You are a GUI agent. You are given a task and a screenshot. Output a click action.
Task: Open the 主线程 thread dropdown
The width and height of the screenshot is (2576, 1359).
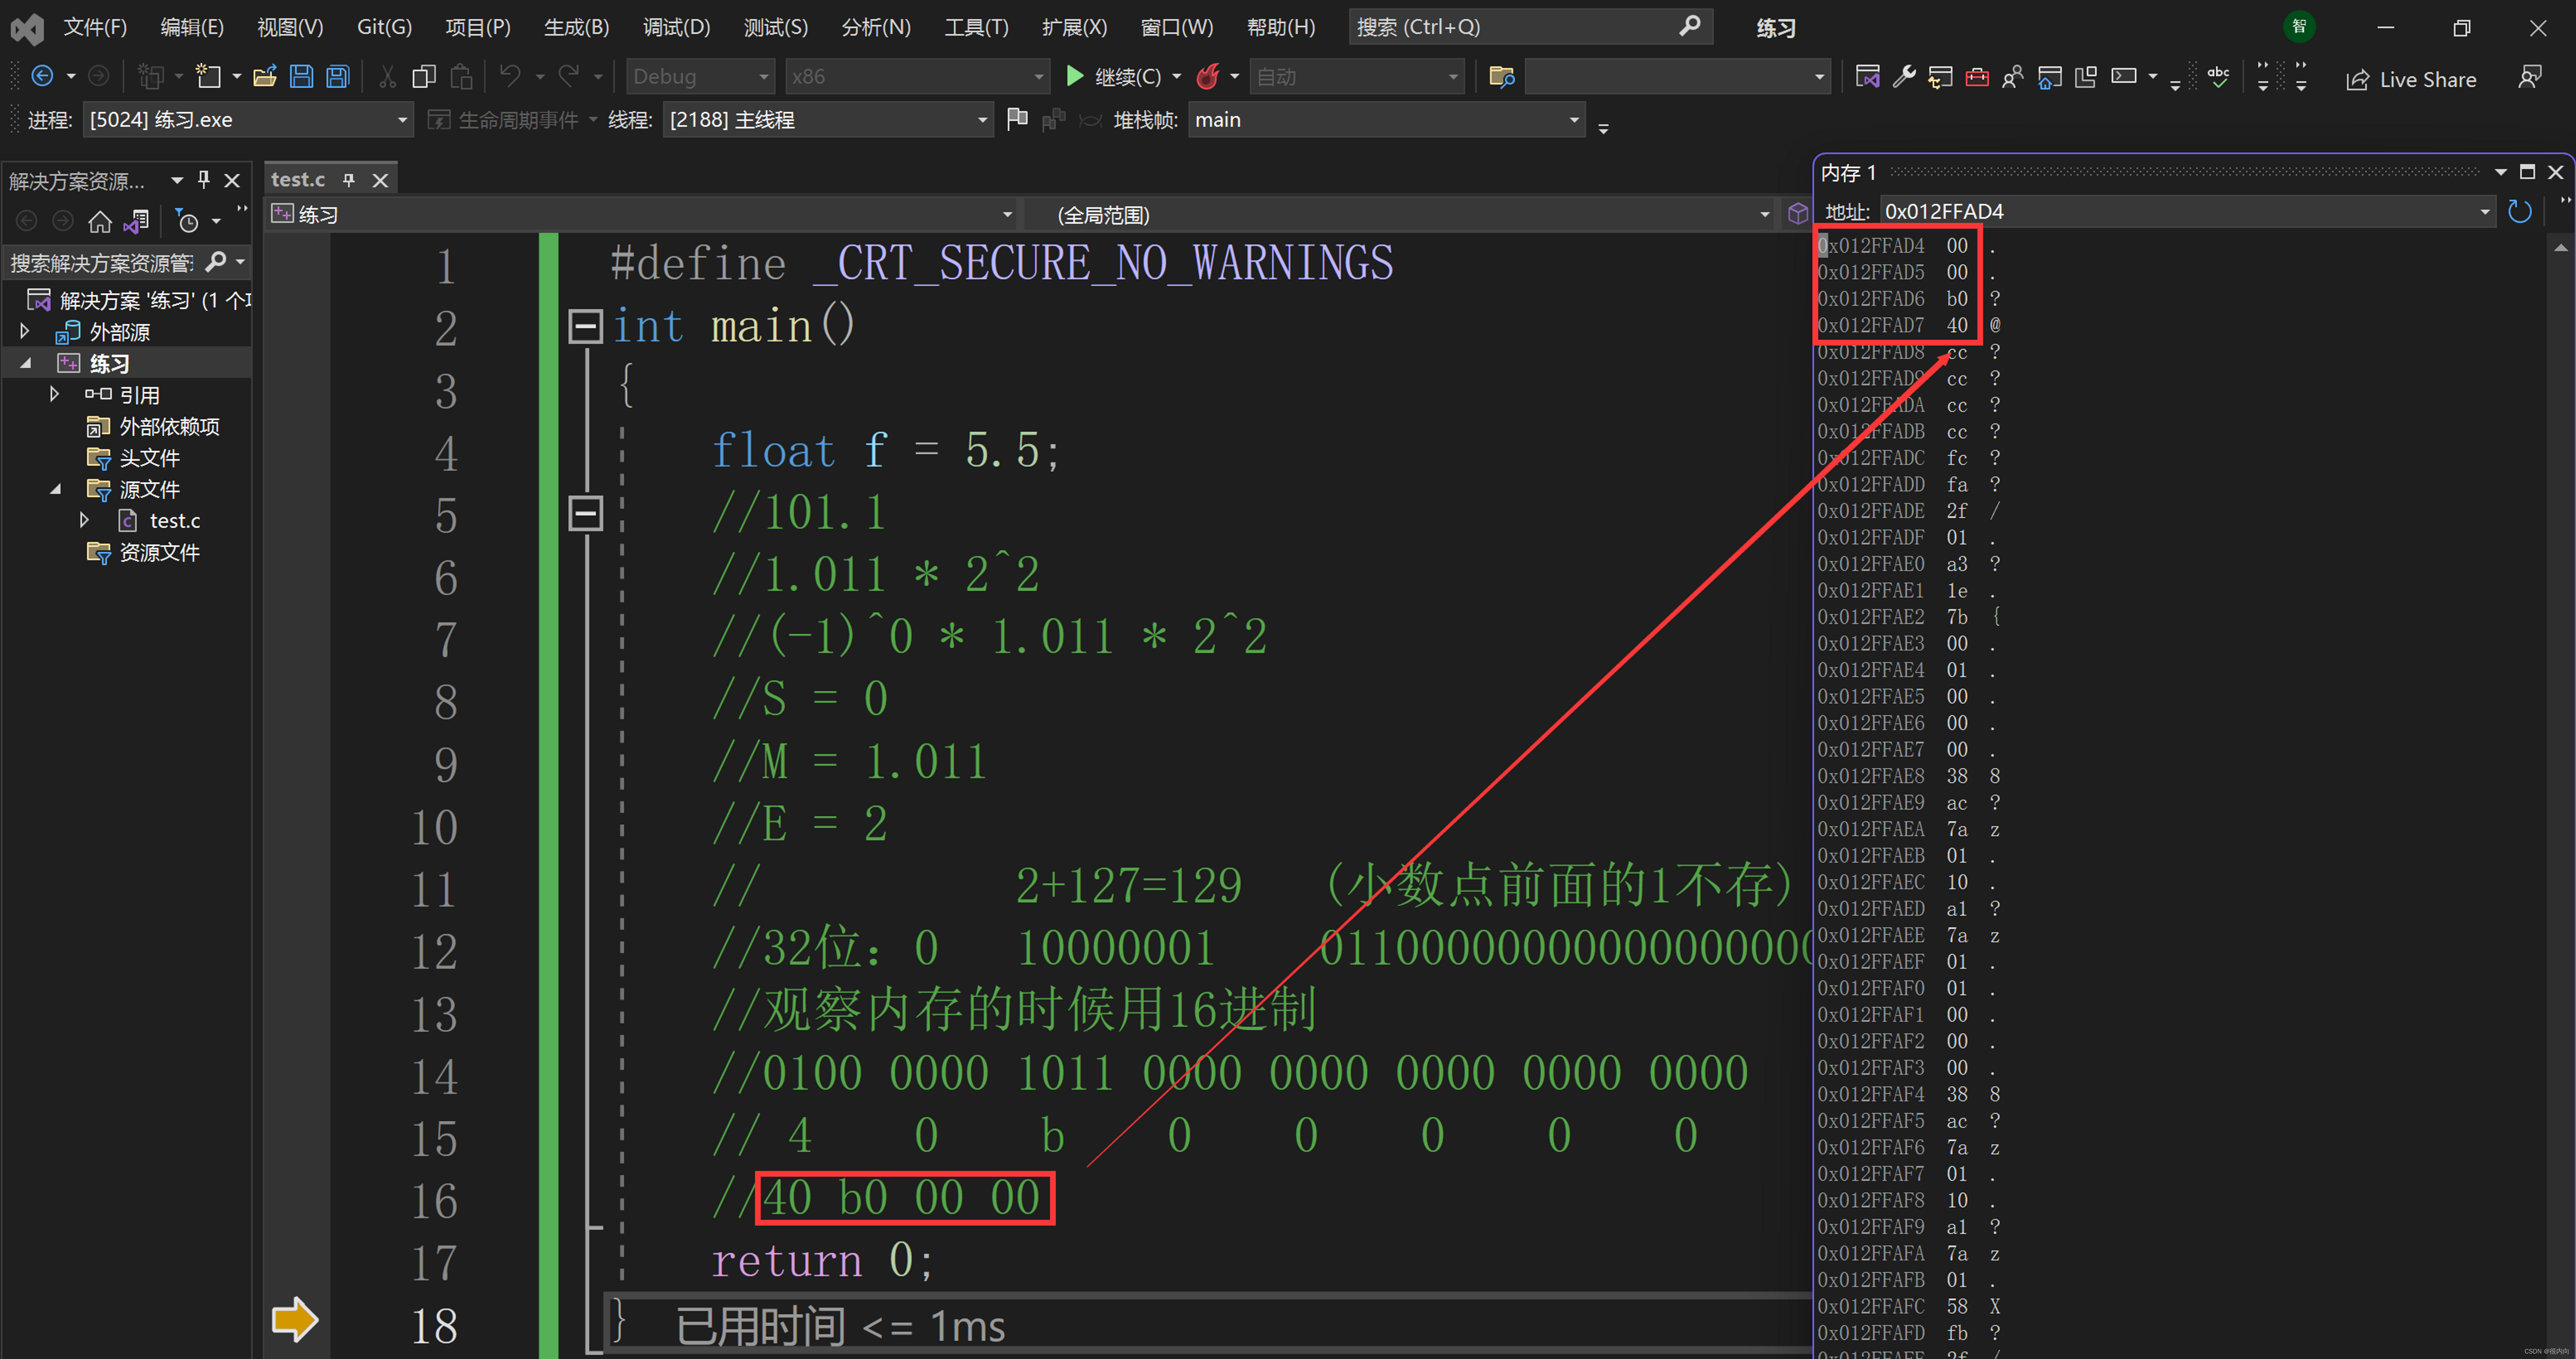982,120
